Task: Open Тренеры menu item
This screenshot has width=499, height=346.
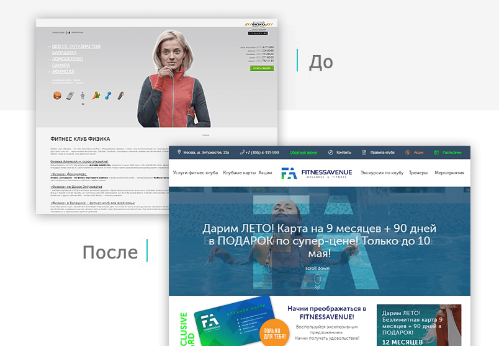Action: click(x=418, y=172)
